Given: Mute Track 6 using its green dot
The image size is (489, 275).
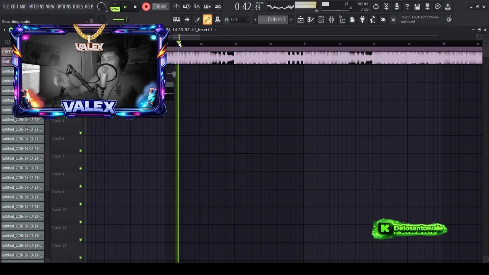Looking at the screenshot, I should 81,150.
